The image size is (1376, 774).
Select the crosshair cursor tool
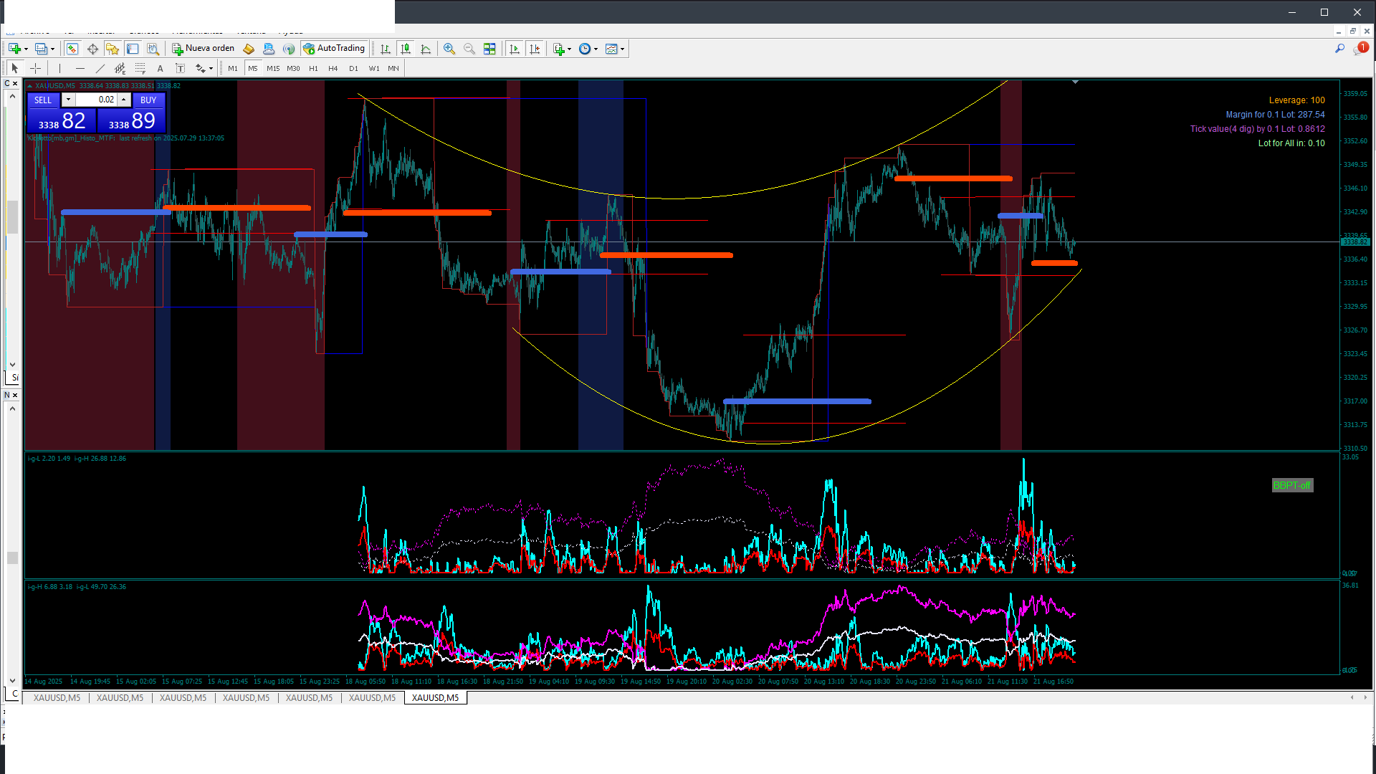[35, 68]
